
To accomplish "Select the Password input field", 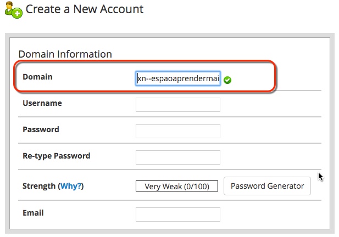I will click(178, 131).
